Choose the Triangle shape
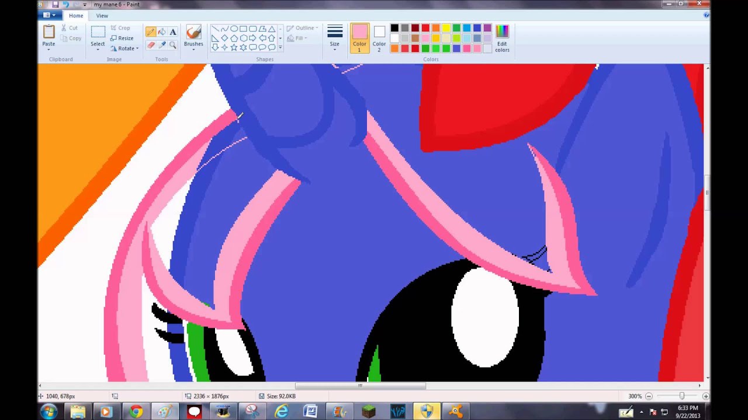The width and height of the screenshot is (748, 420). tap(272, 29)
